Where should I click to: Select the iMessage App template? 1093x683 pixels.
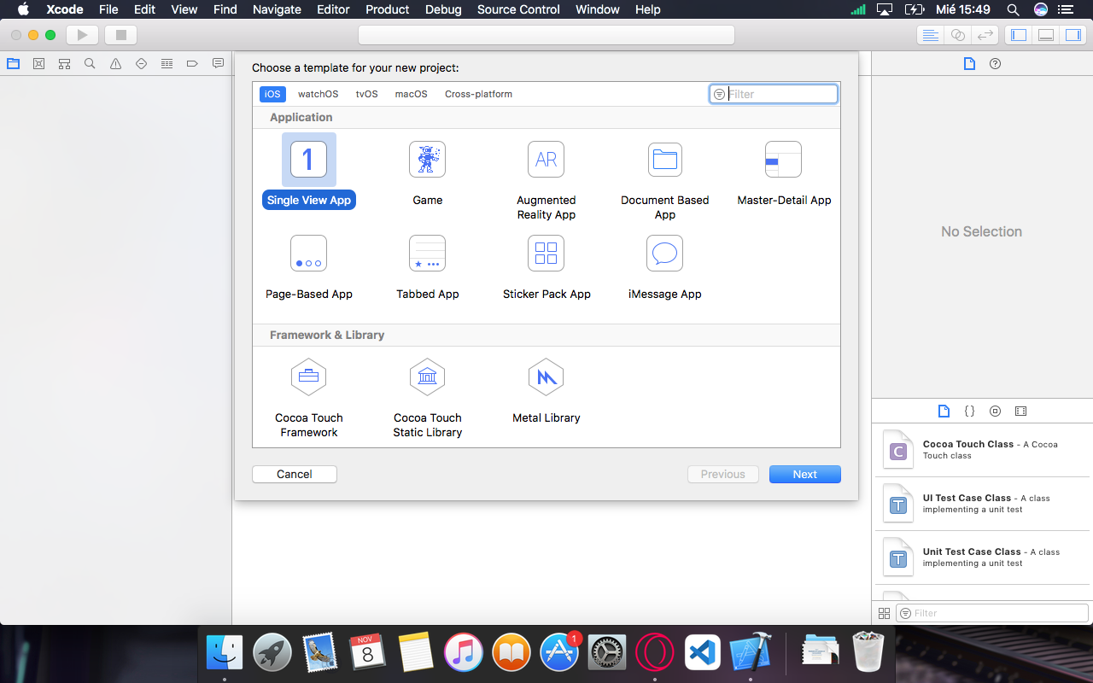pyautogui.click(x=665, y=254)
